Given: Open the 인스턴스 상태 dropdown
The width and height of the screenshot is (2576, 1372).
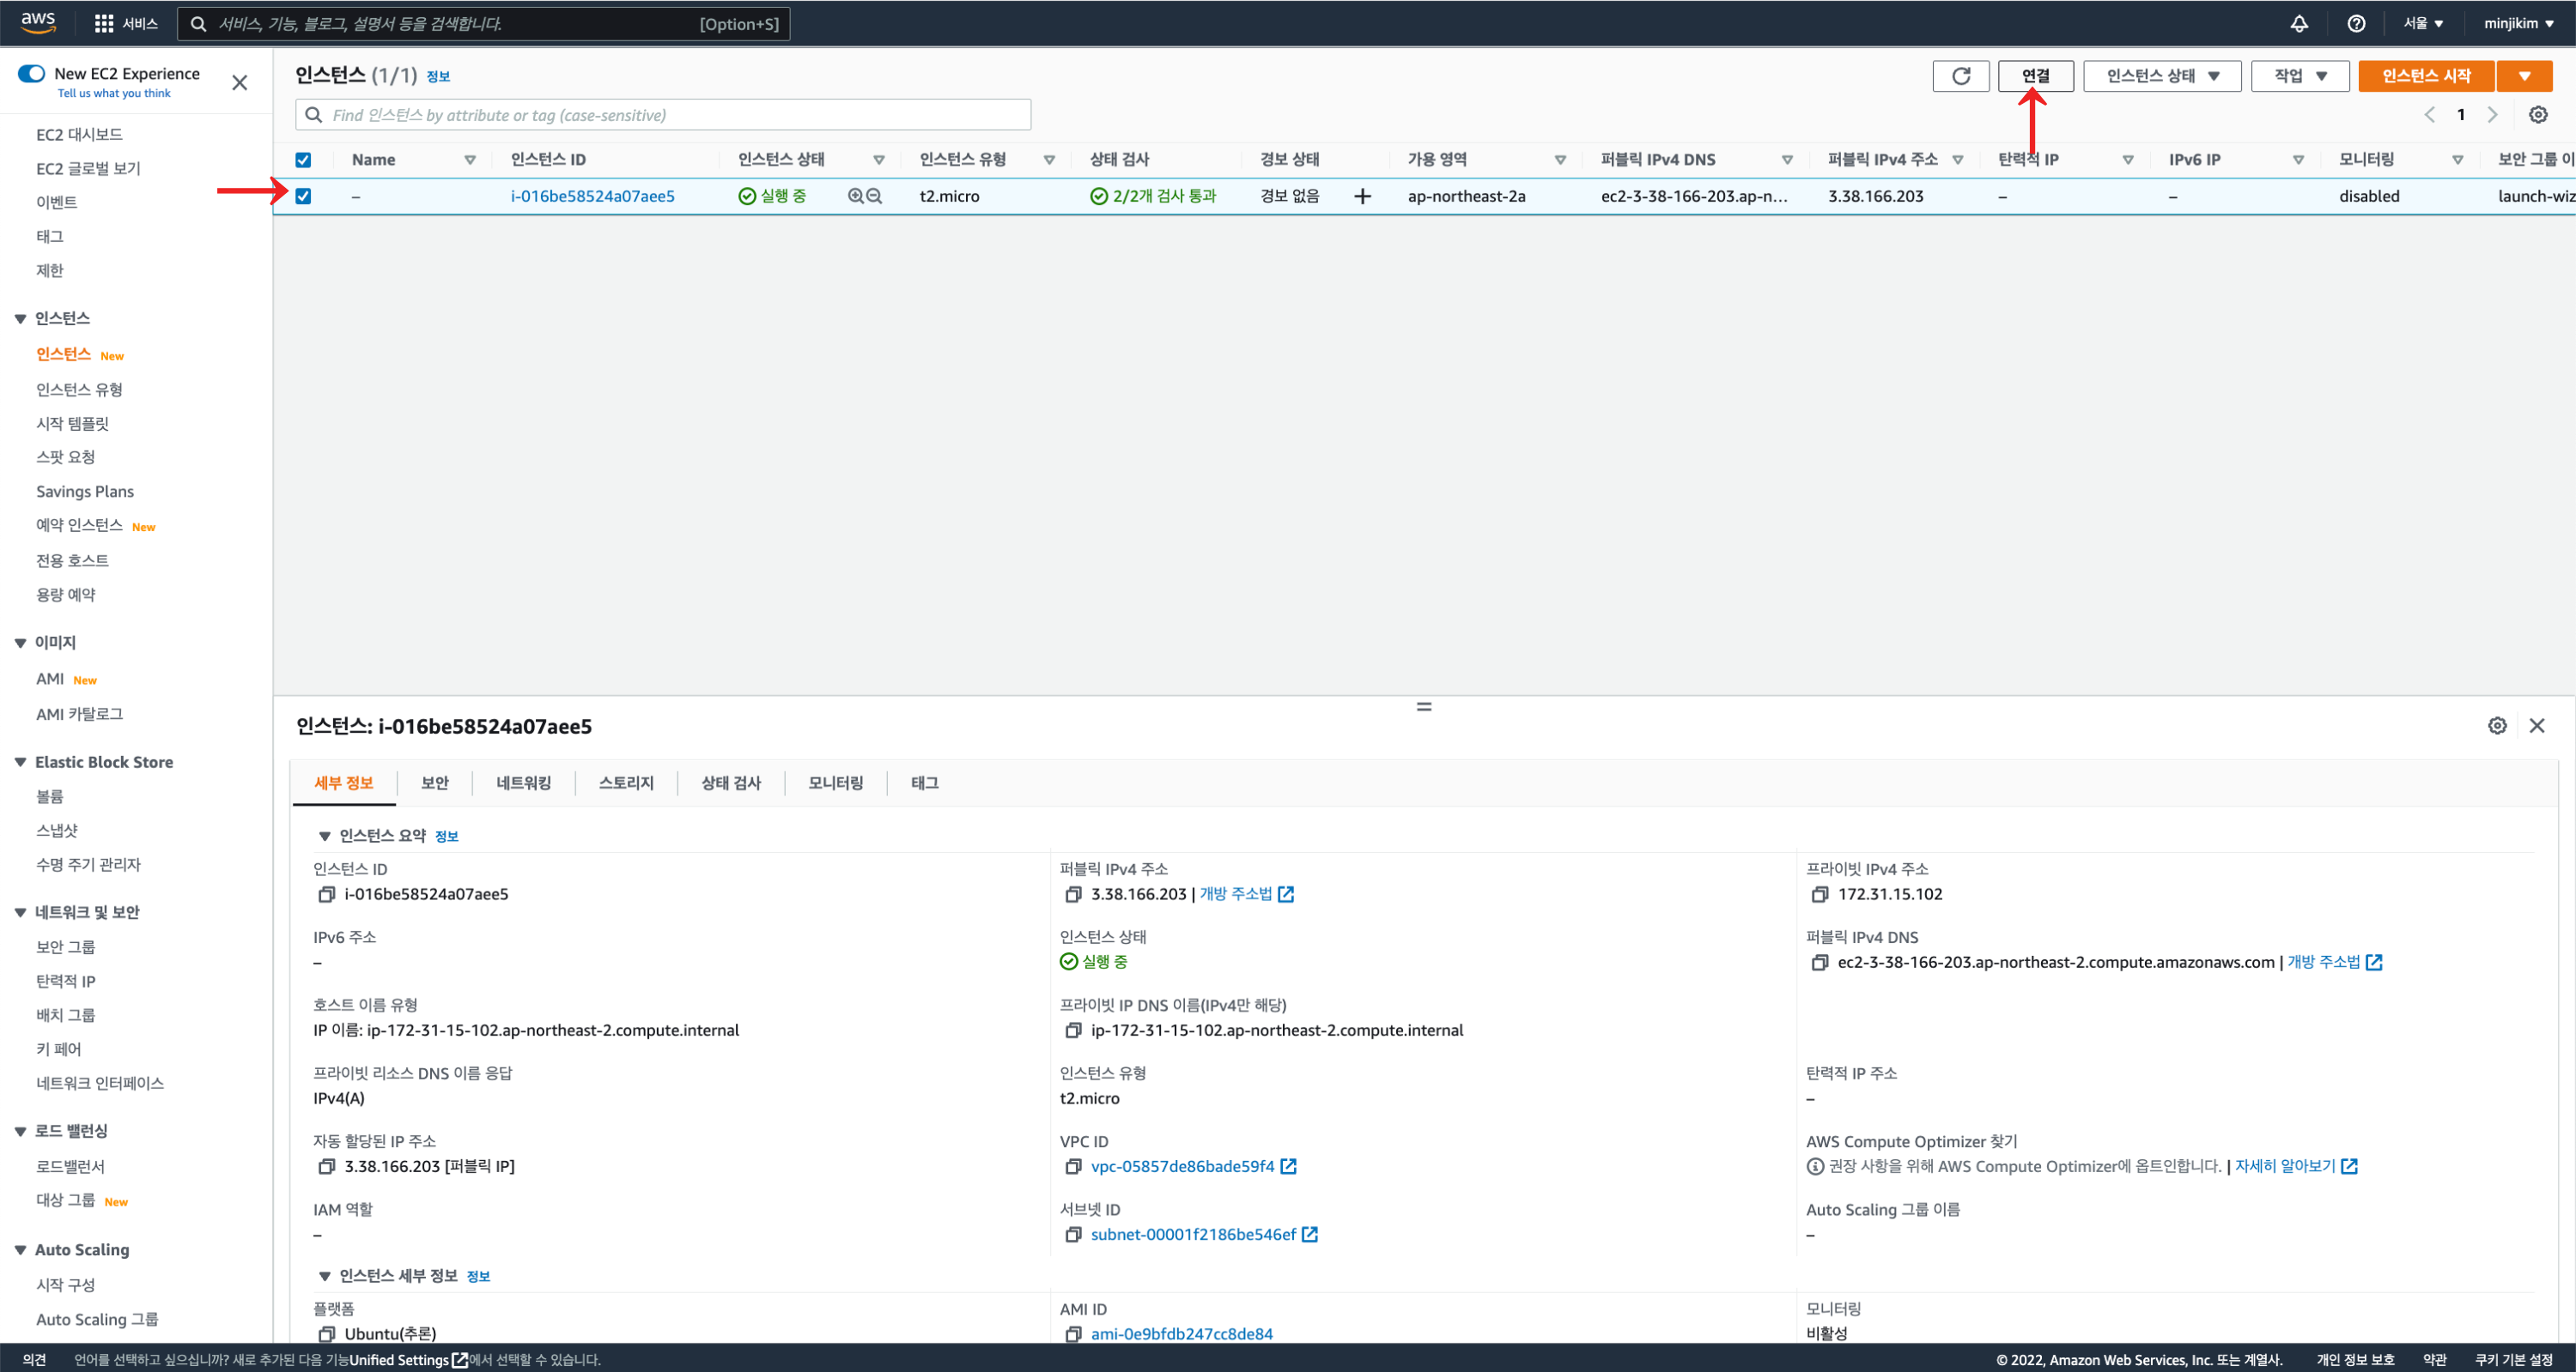Looking at the screenshot, I should [x=2161, y=76].
